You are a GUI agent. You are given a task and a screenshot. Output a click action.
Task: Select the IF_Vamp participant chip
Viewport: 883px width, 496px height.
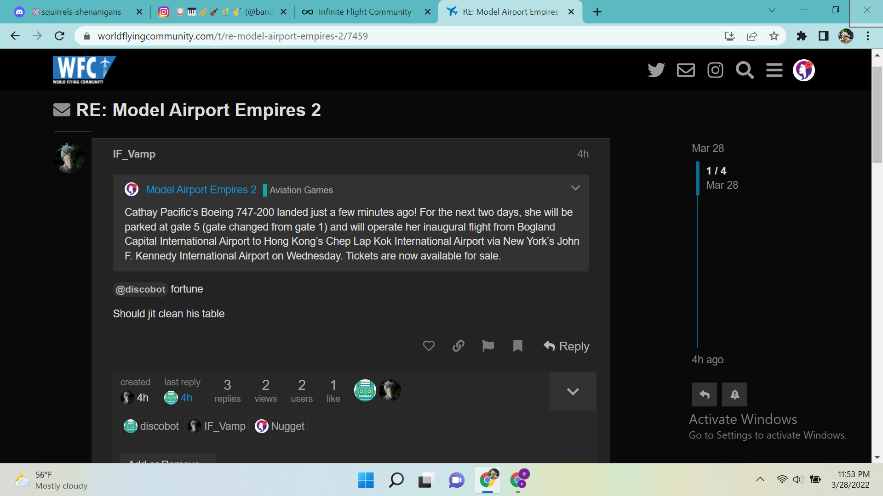click(217, 426)
